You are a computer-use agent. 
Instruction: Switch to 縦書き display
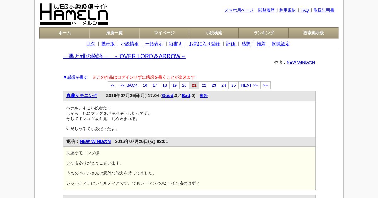click(x=176, y=44)
